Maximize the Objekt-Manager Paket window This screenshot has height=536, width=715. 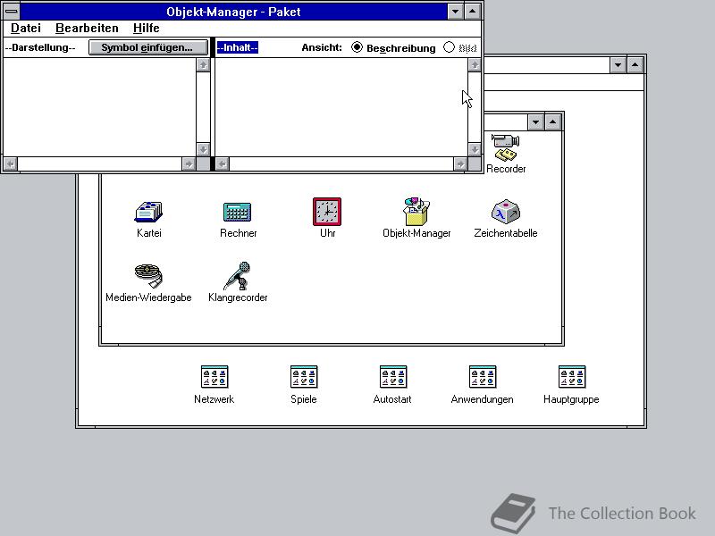473,12
